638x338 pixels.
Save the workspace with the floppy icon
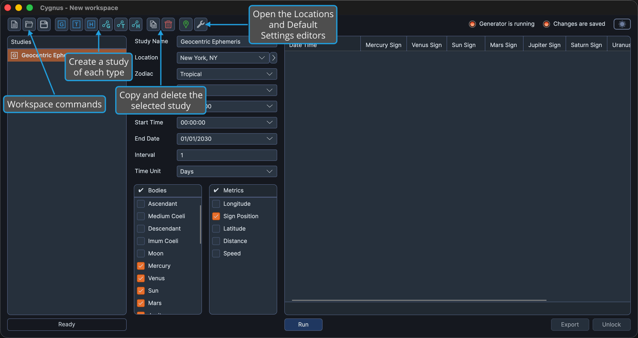(44, 24)
